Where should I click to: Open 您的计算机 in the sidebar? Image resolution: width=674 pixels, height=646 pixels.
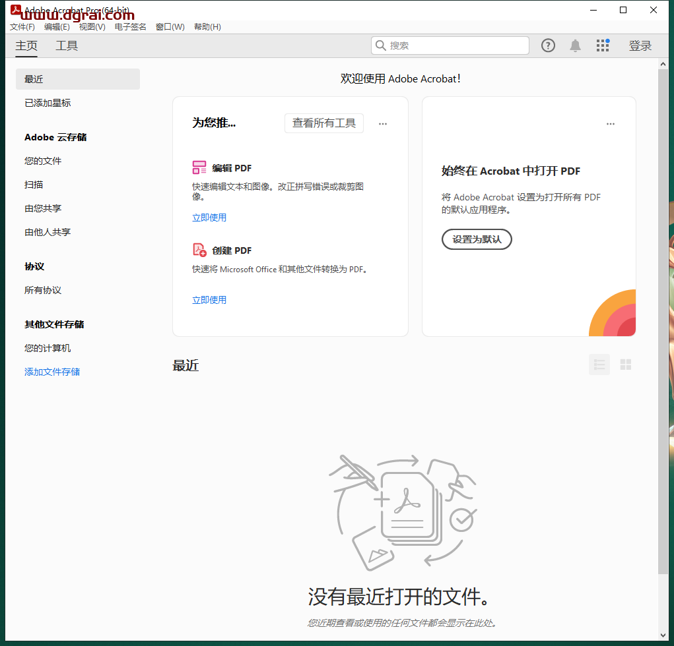pos(48,348)
